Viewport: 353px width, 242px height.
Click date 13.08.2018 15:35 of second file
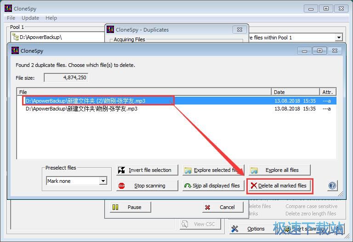(x=295, y=109)
